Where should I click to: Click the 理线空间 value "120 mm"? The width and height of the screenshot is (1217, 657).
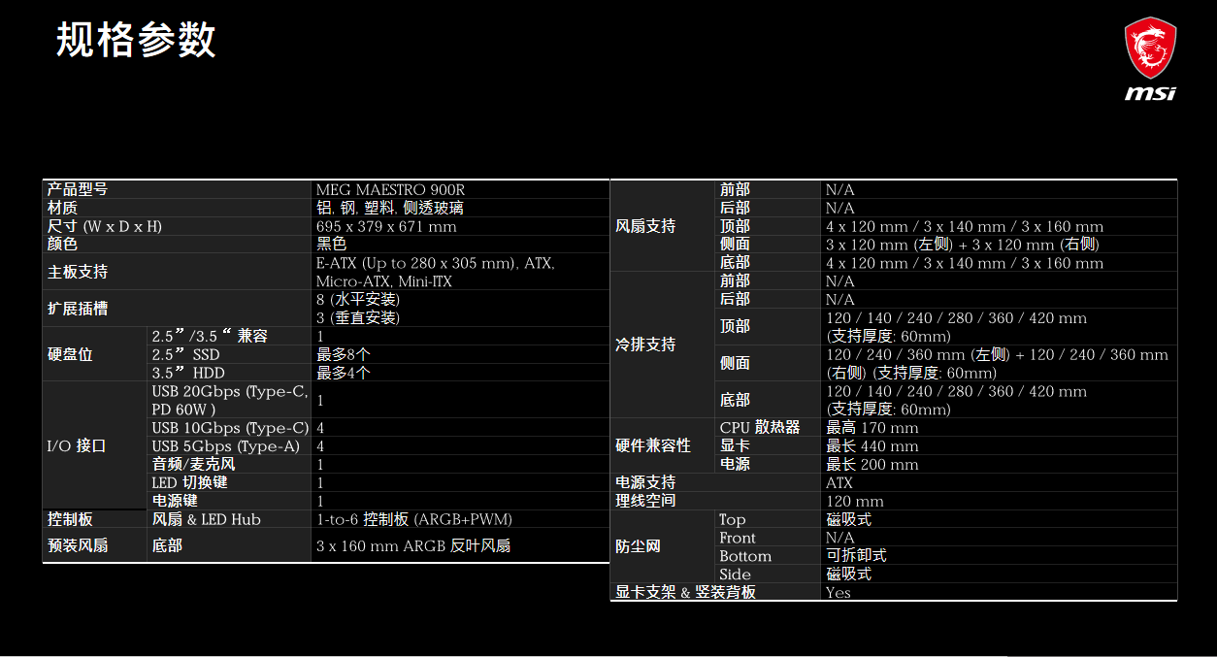(855, 502)
